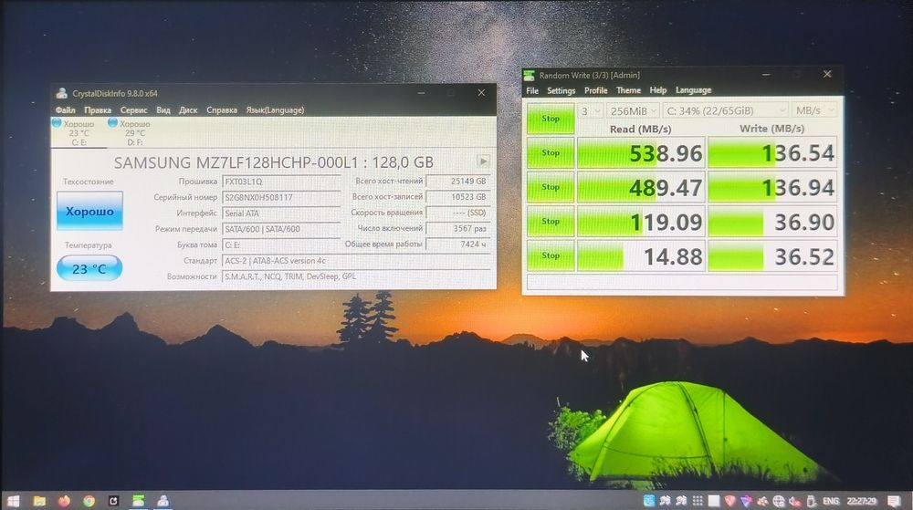Switch input language from ENG
The width and height of the screenshot is (913, 510).
tap(831, 501)
